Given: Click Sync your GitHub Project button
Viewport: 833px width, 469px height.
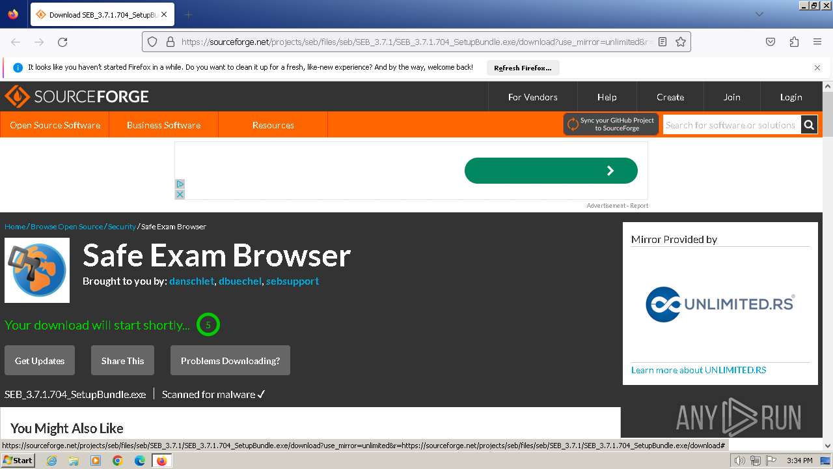Looking at the screenshot, I should (x=611, y=124).
